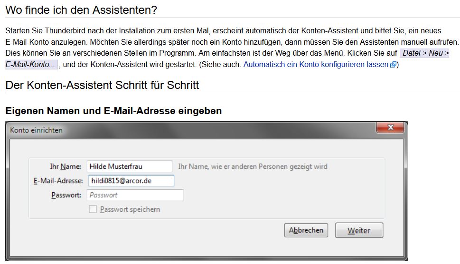Click the 'Passwort:' field label
The height and width of the screenshot is (264, 460).
click(x=66, y=195)
